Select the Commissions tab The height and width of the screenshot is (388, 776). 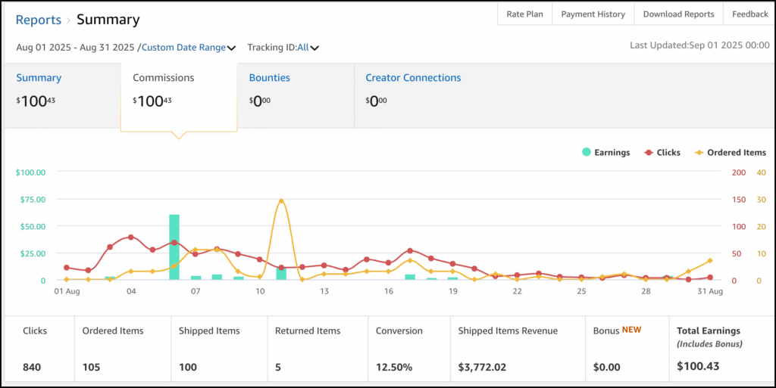[x=164, y=78]
